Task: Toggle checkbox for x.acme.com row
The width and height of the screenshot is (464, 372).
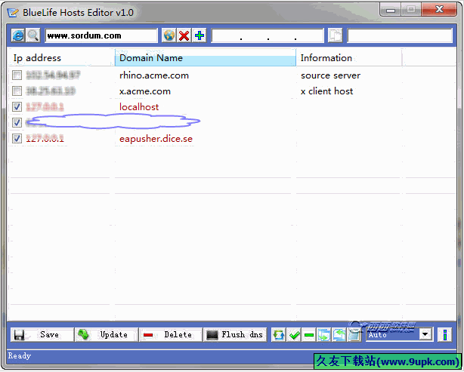Action: coord(17,91)
